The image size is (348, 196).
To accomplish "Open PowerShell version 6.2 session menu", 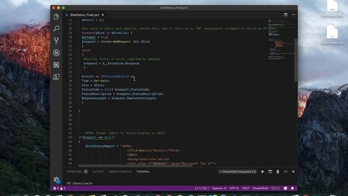I will (276, 188).
